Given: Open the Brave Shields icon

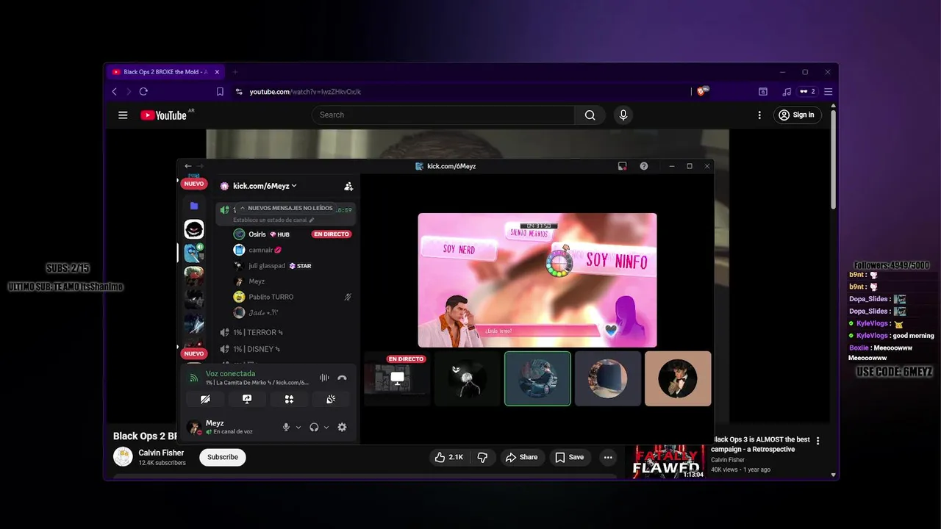Looking at the screenshot, I should pyautogui.click(x=701, y=92).
